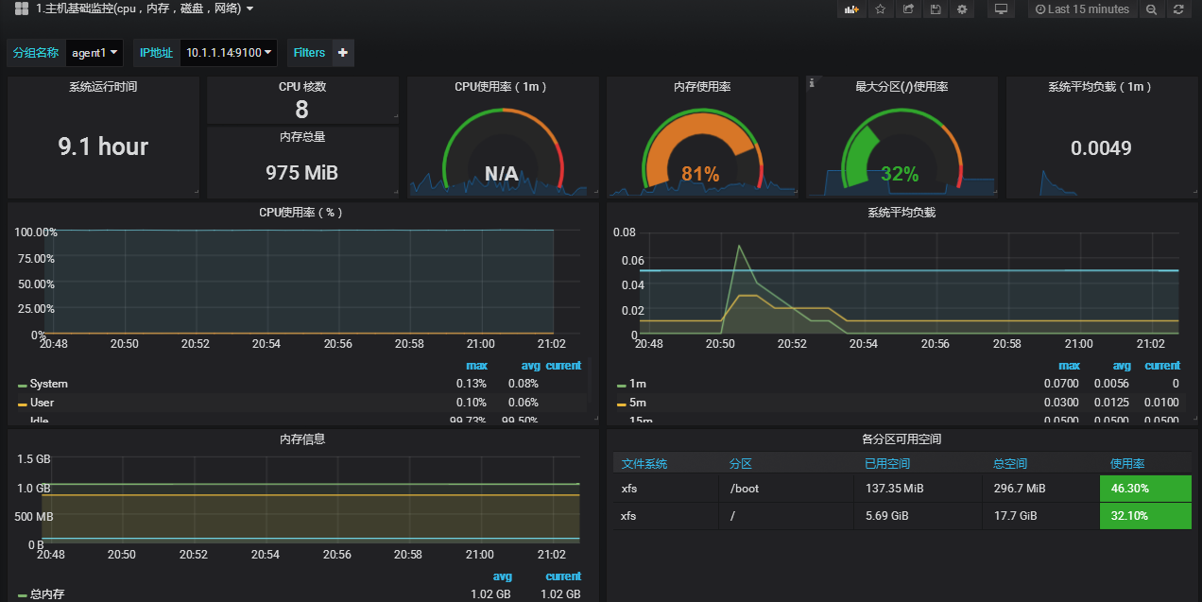Toggle the User series in CPU legend
This screenshot has width=1202, height=602.
[43, 403]
